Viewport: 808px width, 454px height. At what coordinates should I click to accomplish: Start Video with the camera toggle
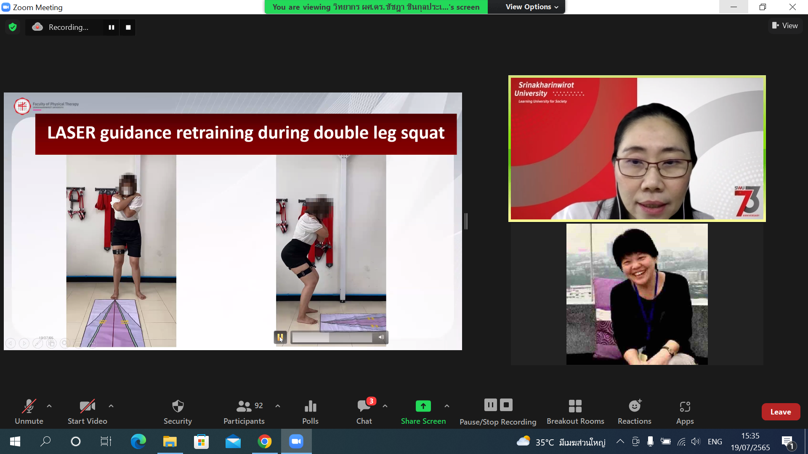[x=87, y=406]
